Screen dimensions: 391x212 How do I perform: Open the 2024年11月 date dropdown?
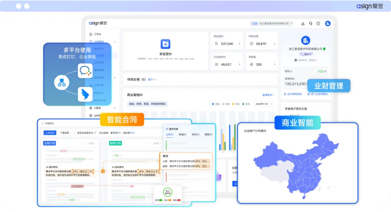tap(264, 103)
